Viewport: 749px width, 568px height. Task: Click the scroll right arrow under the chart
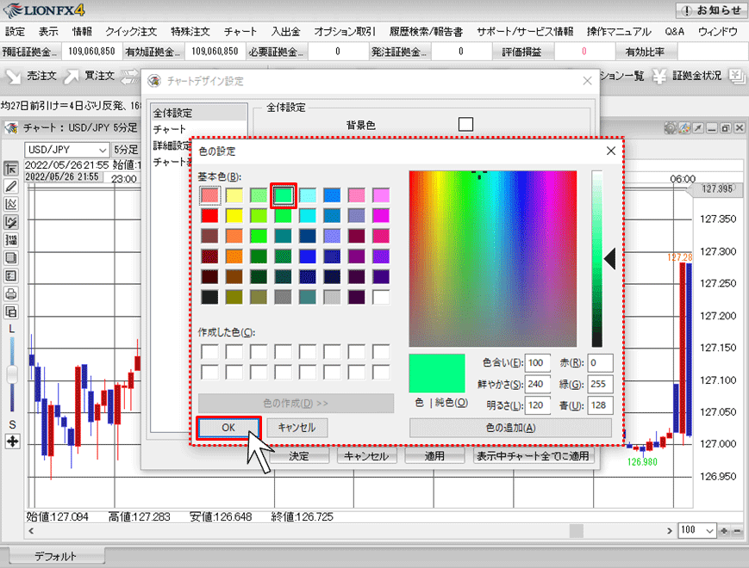[x=669, y=531]
